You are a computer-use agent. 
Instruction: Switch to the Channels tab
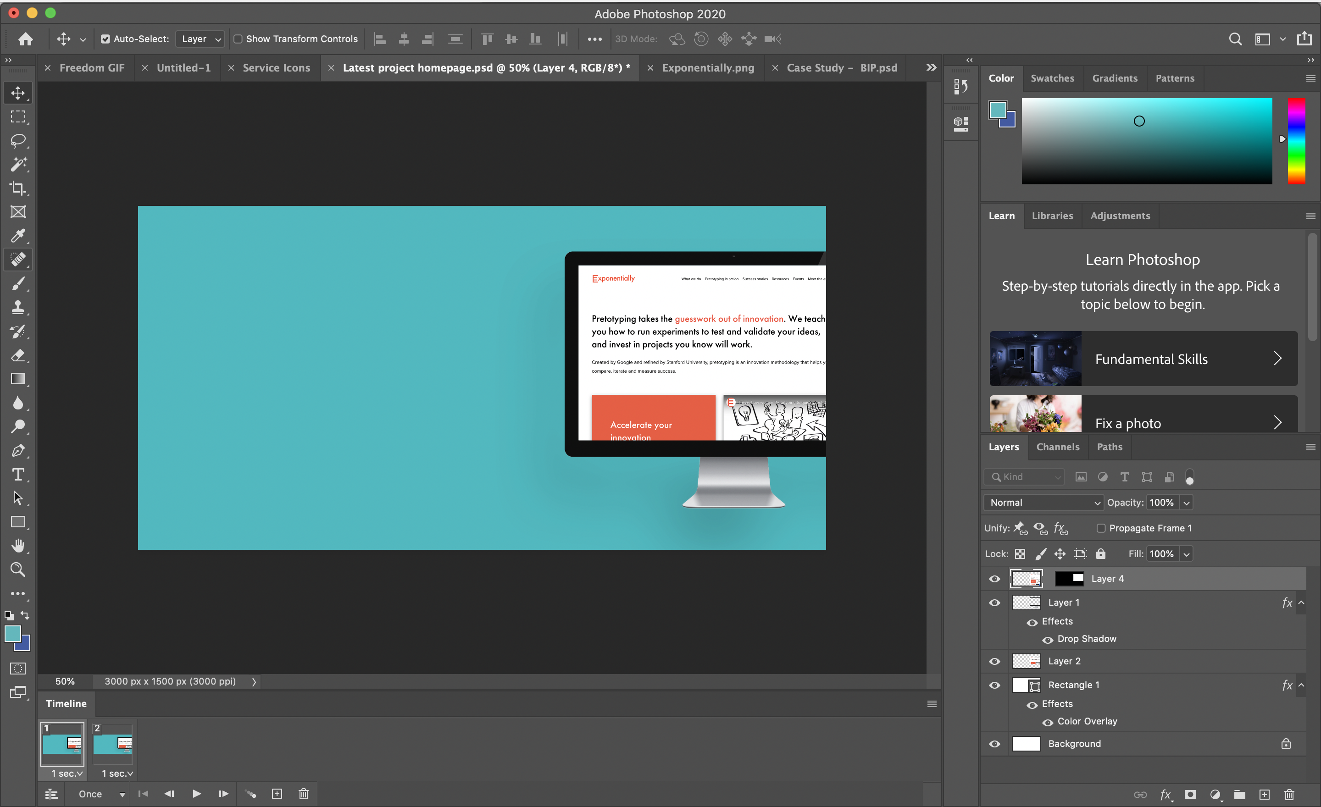(x=1057, y=447)
